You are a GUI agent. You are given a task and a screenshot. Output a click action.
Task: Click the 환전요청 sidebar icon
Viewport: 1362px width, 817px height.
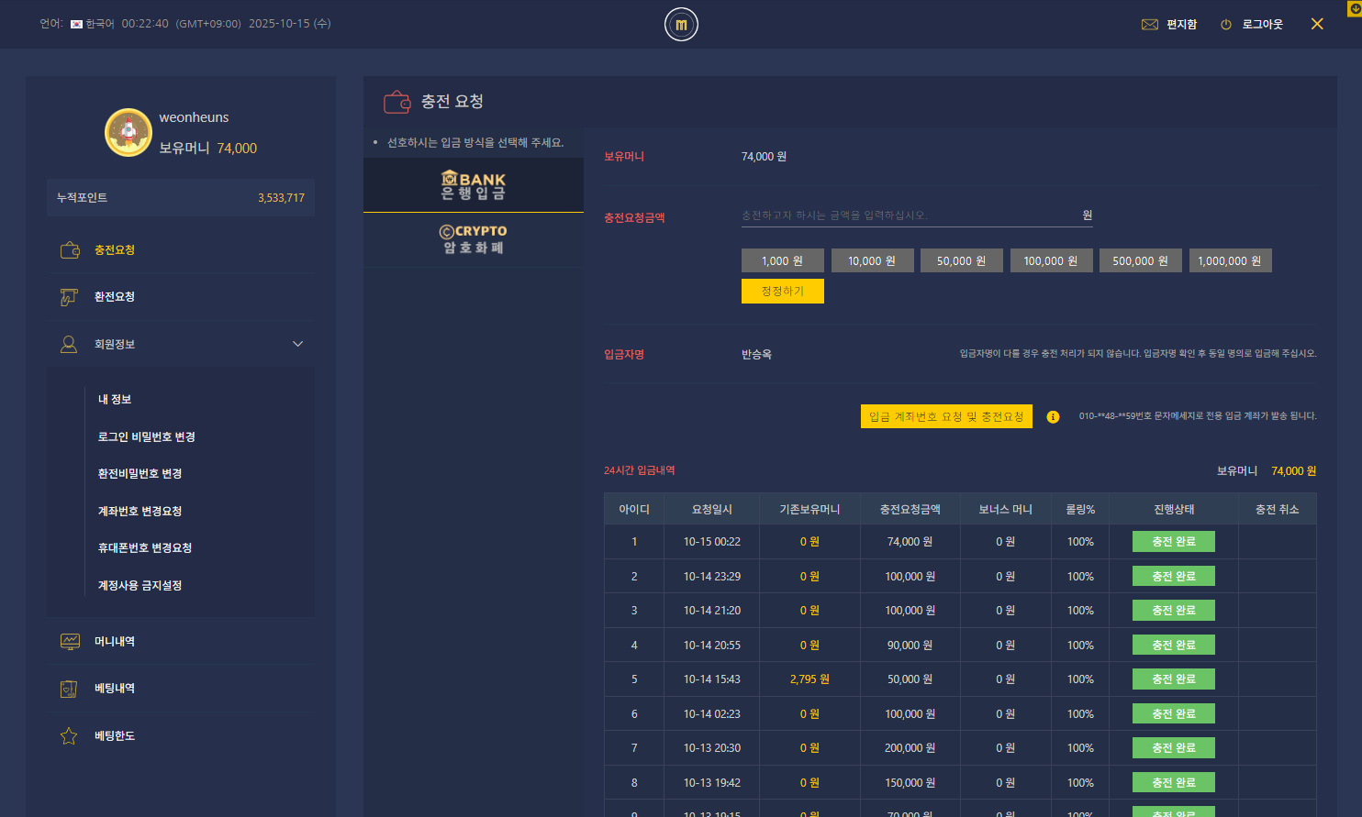(x=70, y=297)
